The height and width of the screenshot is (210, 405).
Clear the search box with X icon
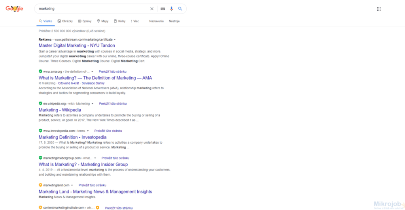click(x=152, y=9)
